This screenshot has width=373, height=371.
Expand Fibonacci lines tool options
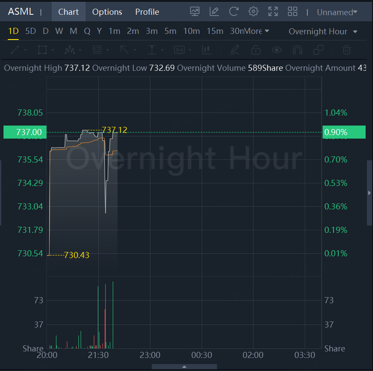(x=107, y=50)
